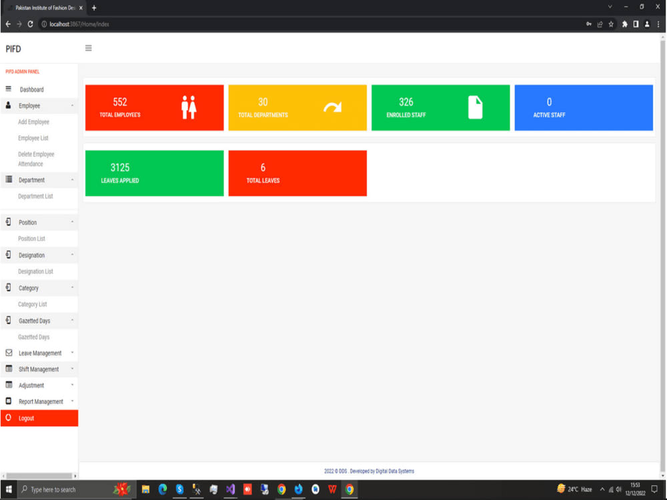Open Delete Employee Attendance page
Image resolution: width=667 pixels, height=500 pixels.
pos(36,159)
